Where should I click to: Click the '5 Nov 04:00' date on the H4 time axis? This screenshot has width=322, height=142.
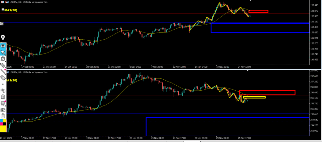click(135, 67)
